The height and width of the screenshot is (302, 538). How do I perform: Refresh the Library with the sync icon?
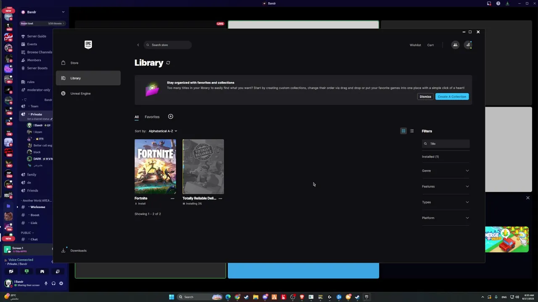[168, 62]
